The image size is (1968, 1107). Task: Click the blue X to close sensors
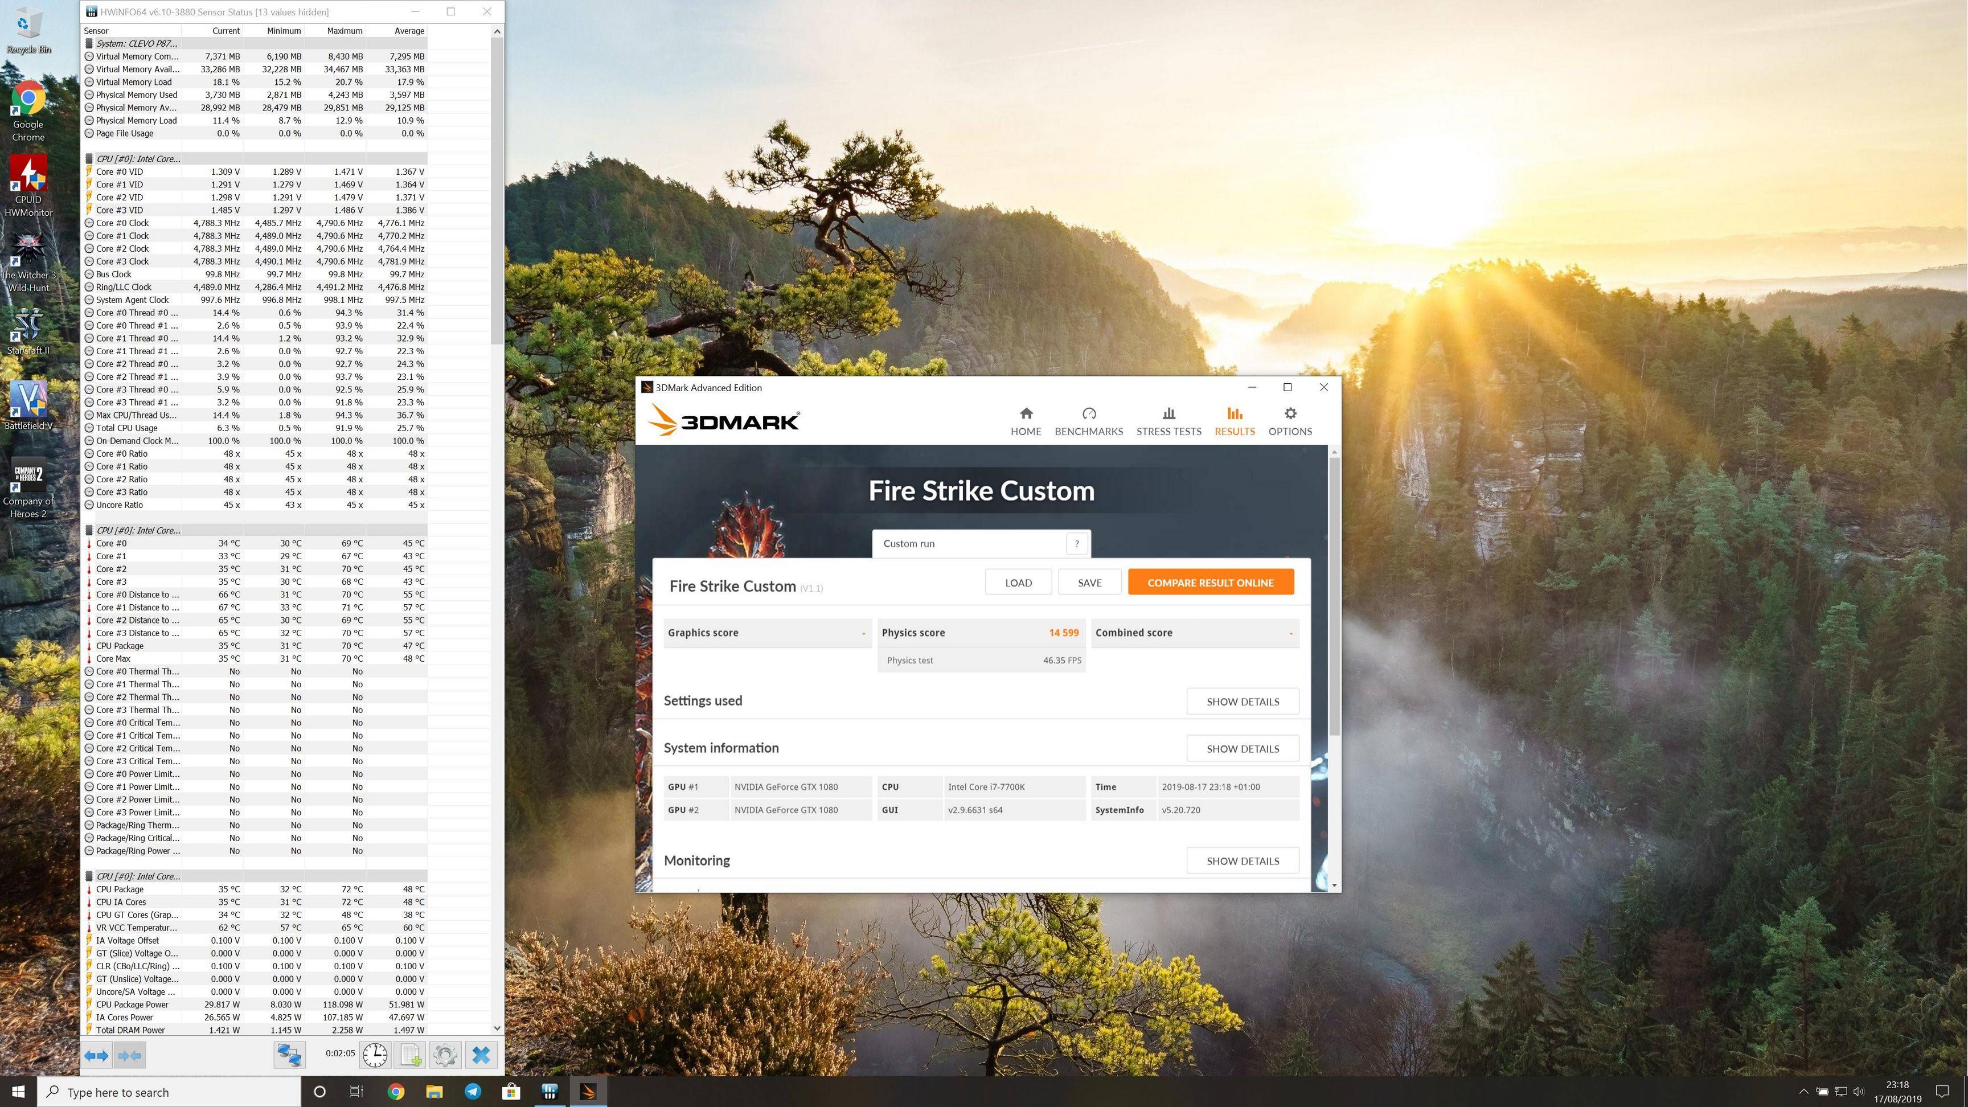click(x=481, y=1055)
